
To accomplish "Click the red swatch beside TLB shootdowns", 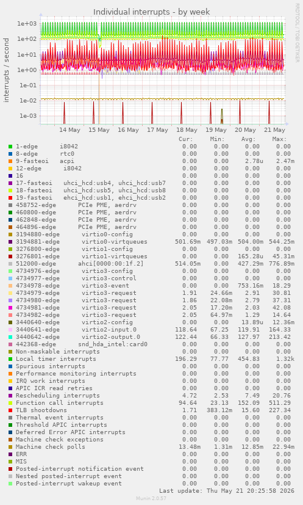I will 10,410.
